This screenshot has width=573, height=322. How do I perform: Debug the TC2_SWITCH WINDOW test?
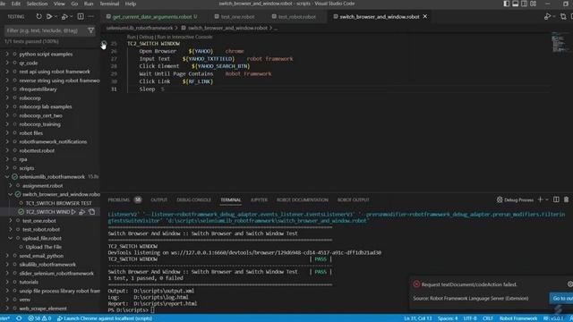(82, 212)
